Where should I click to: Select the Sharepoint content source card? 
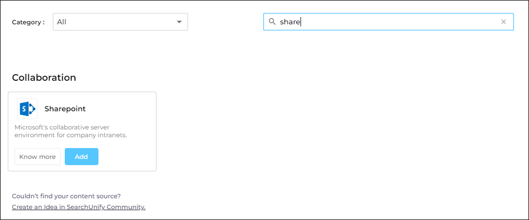point(124,114)
